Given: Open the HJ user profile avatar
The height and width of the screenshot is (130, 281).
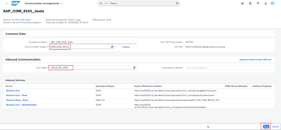Looking at the screenshot, I should pos(272,3).
